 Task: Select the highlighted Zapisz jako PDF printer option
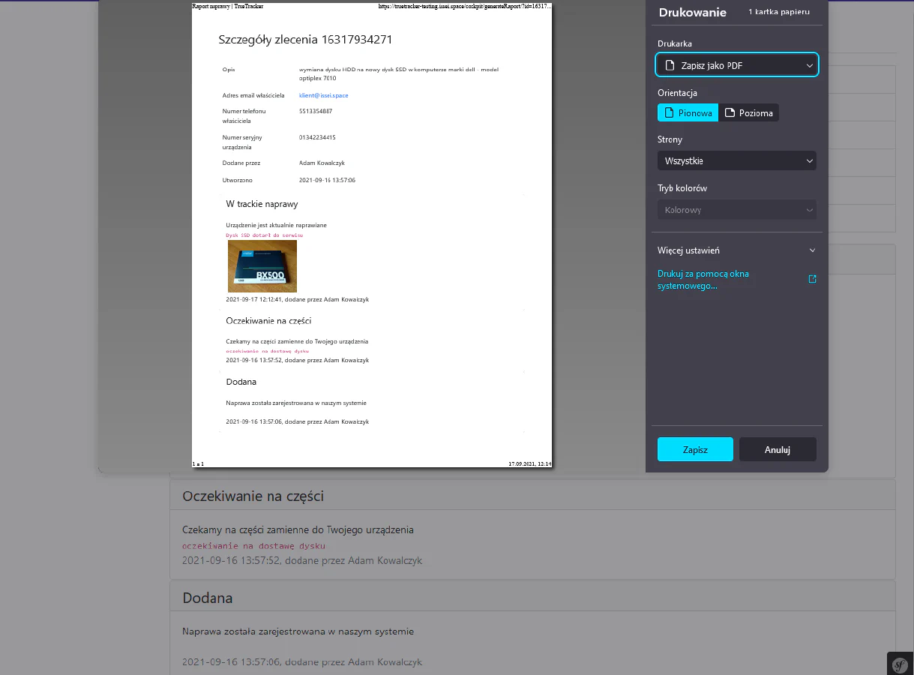736,65
